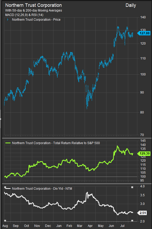Screen dimensions: 152x229
Task: Click the blue price series legend marker
Action: 8,20
